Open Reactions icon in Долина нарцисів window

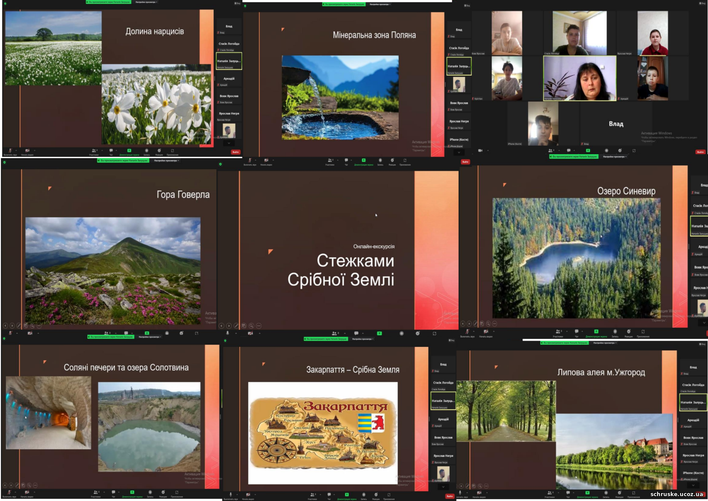(x=159, y=151)
